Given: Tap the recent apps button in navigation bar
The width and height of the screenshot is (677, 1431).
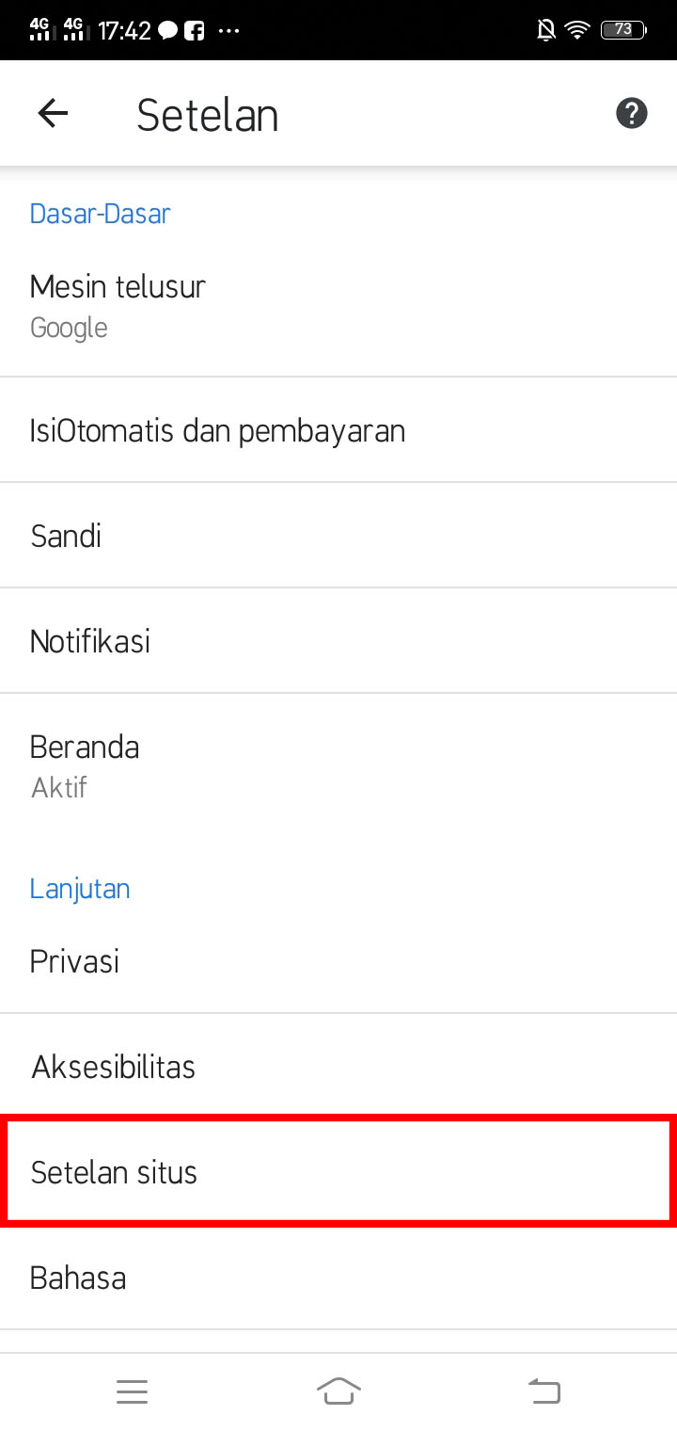Looking at the screenshot, I should click(x=133, y=1391).
